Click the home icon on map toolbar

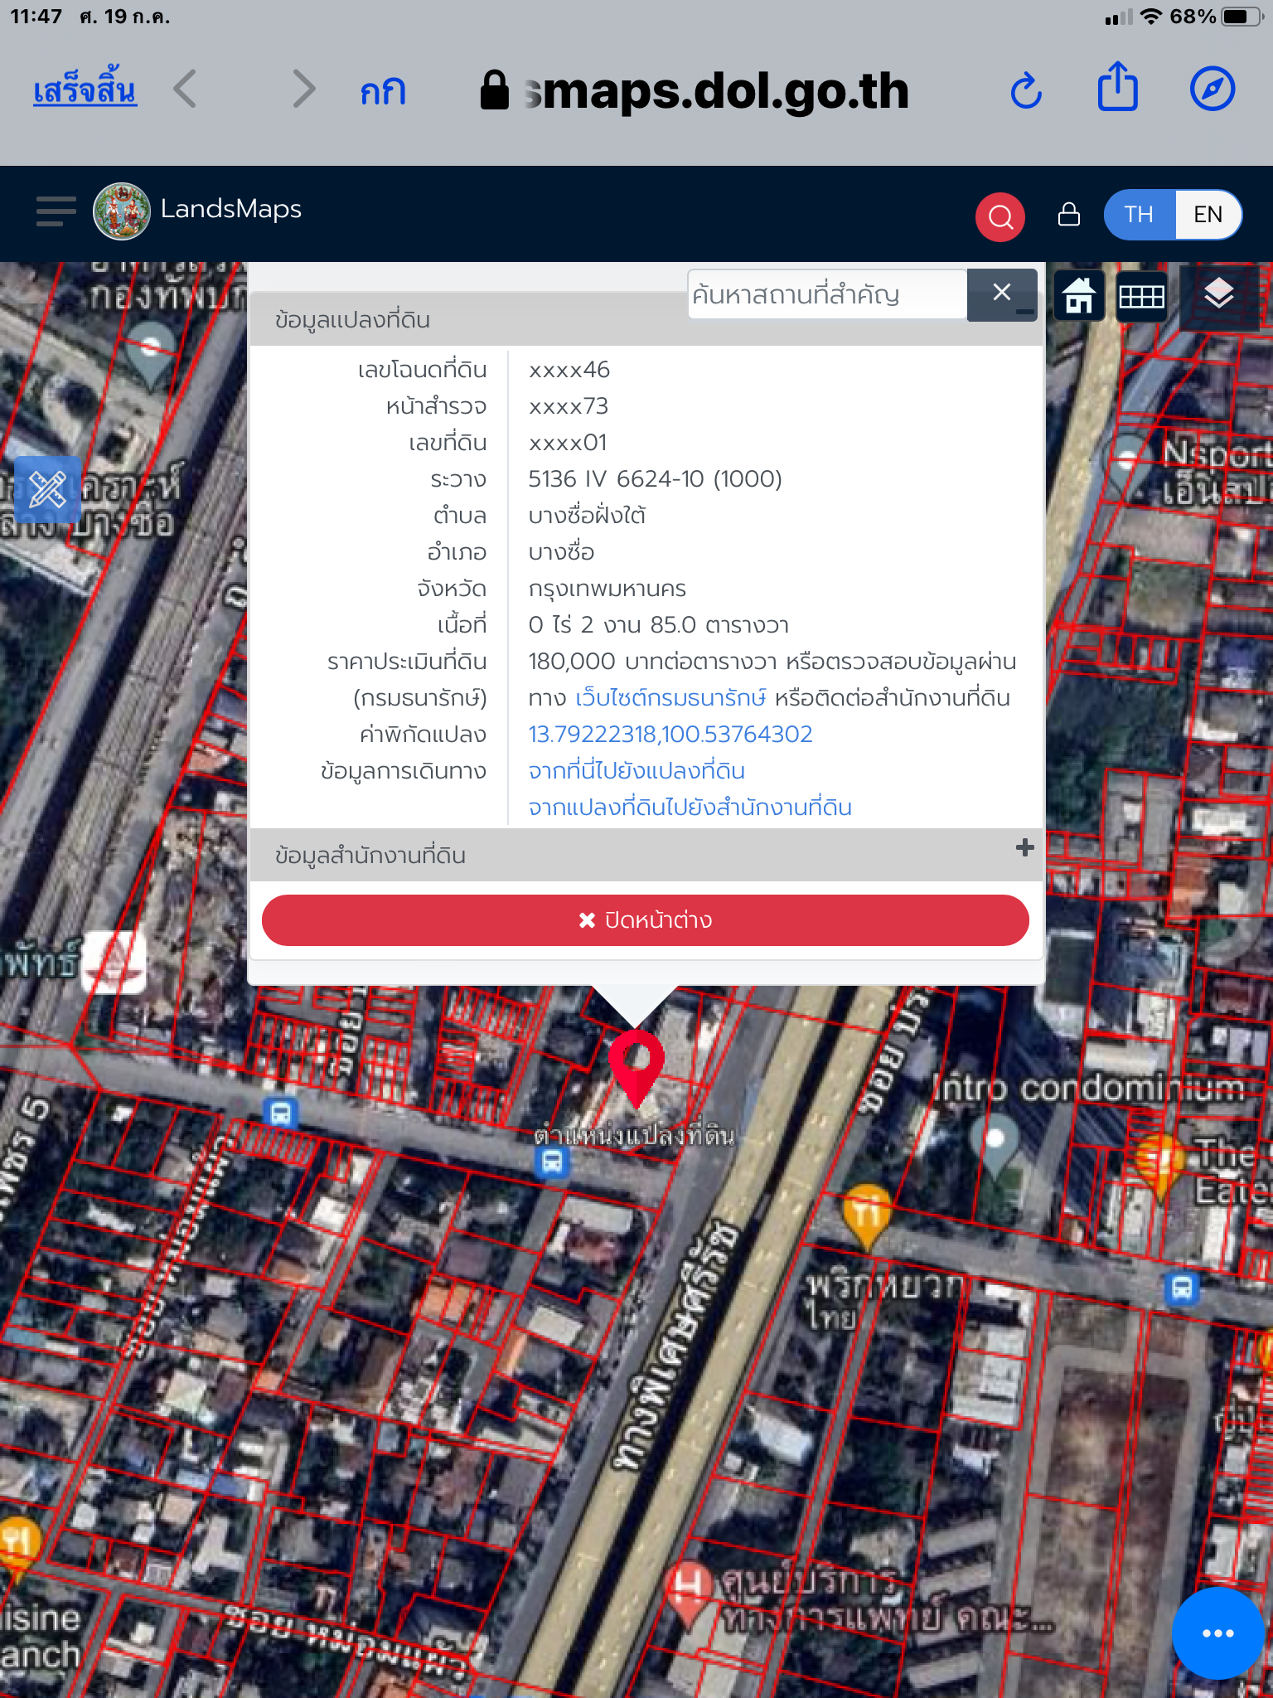[x=1079, y=296]
